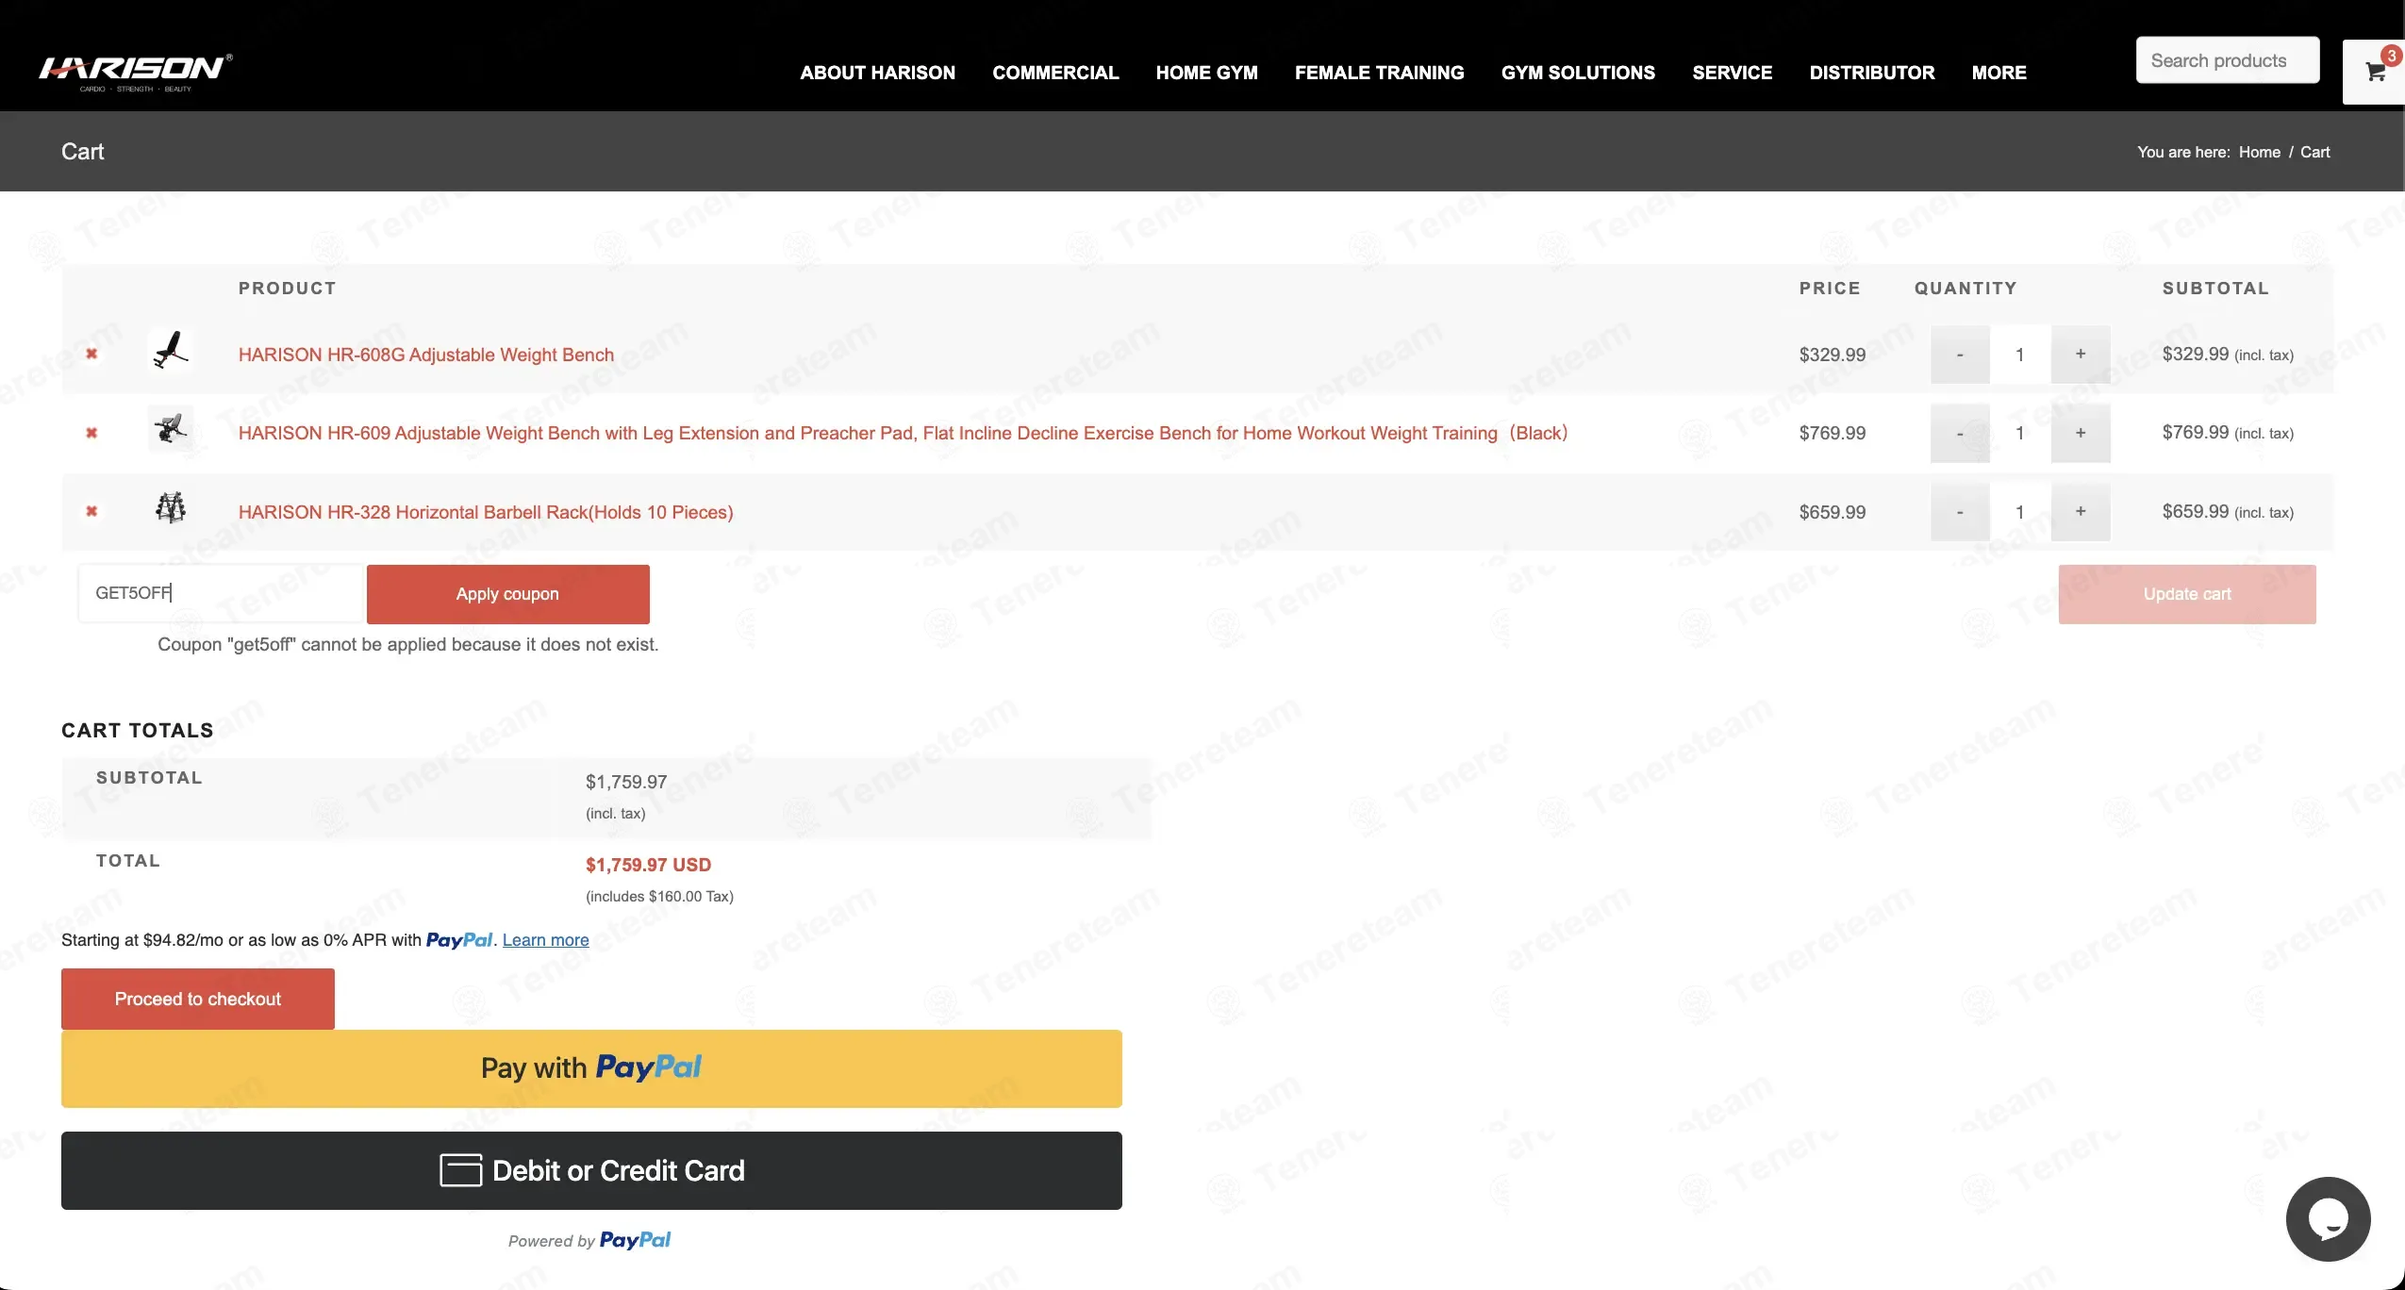Screen dimensions: 2405x1290
Task: Open HARISON HR-608G Adjustable Weight Bench link
Action: [x=426, y=355]
